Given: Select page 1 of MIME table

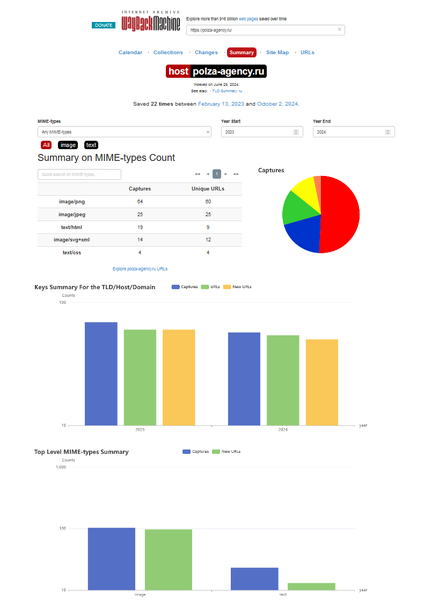Looking at the screenshot, I should coord(217,174).
